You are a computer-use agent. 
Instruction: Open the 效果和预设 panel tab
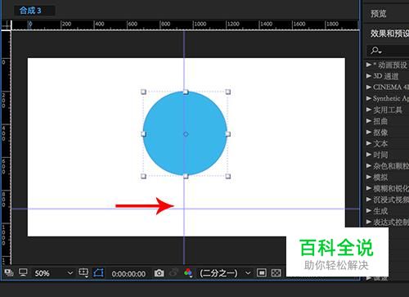pos(389,34)
